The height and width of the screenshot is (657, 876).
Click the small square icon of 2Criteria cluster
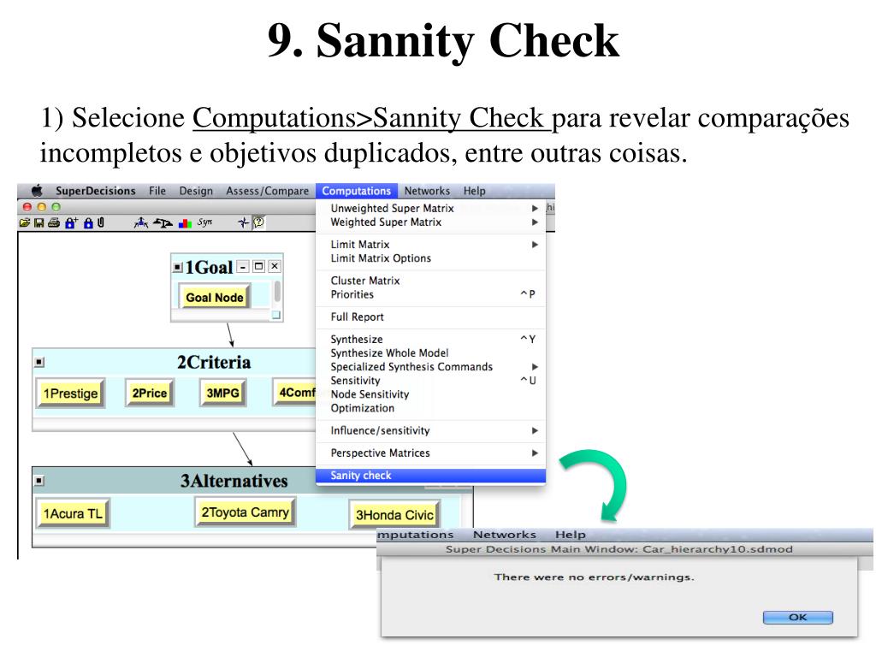tap(39, 362)
